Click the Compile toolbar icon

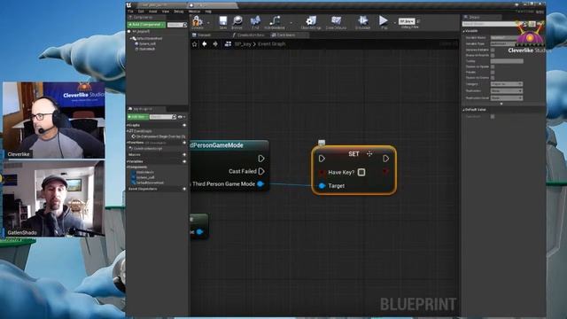(198, 21)
